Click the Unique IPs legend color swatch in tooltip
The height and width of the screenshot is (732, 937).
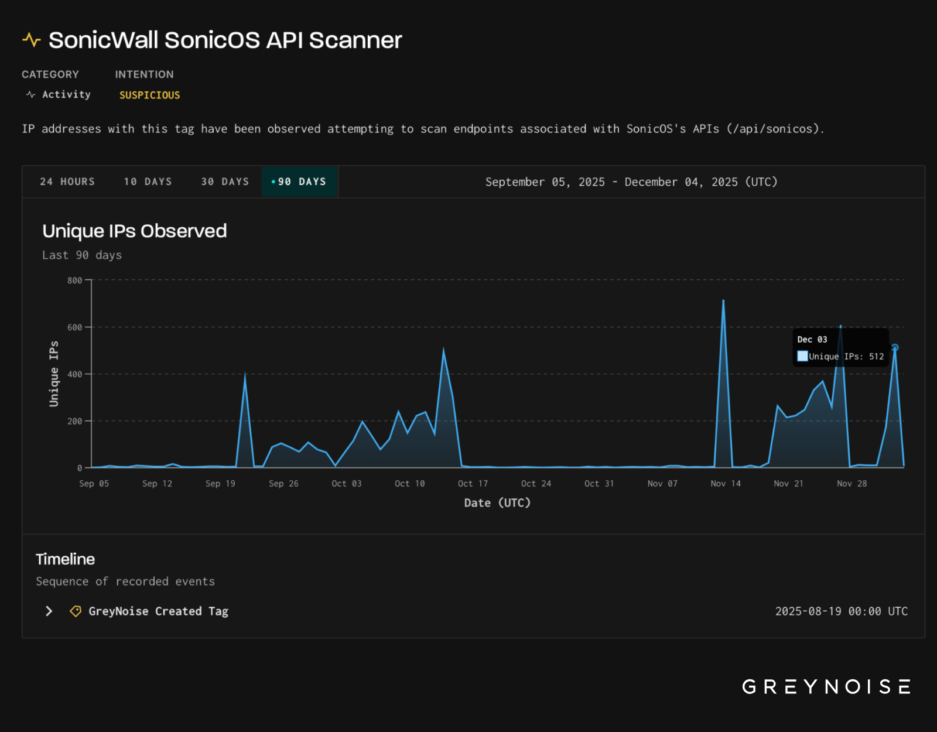[x=802, y=356]
